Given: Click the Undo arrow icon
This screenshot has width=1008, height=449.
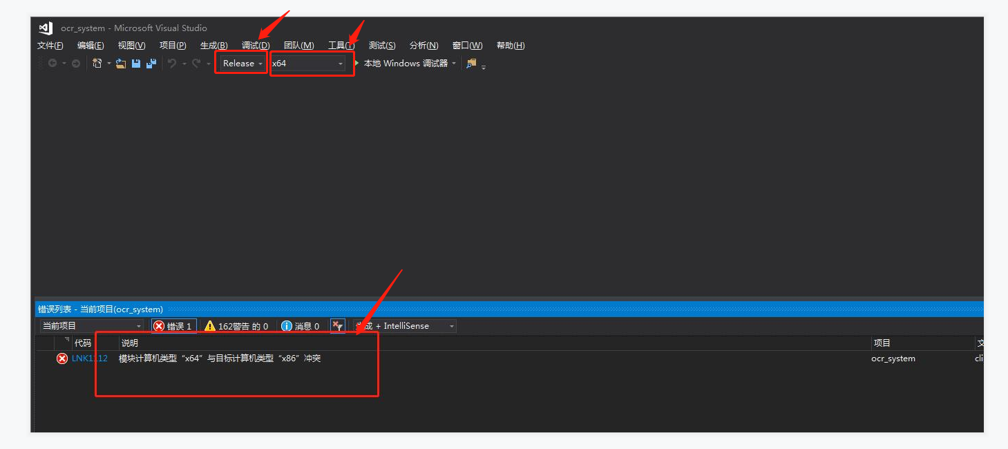Looking at the screenshot, I should [x=172, y=63].
